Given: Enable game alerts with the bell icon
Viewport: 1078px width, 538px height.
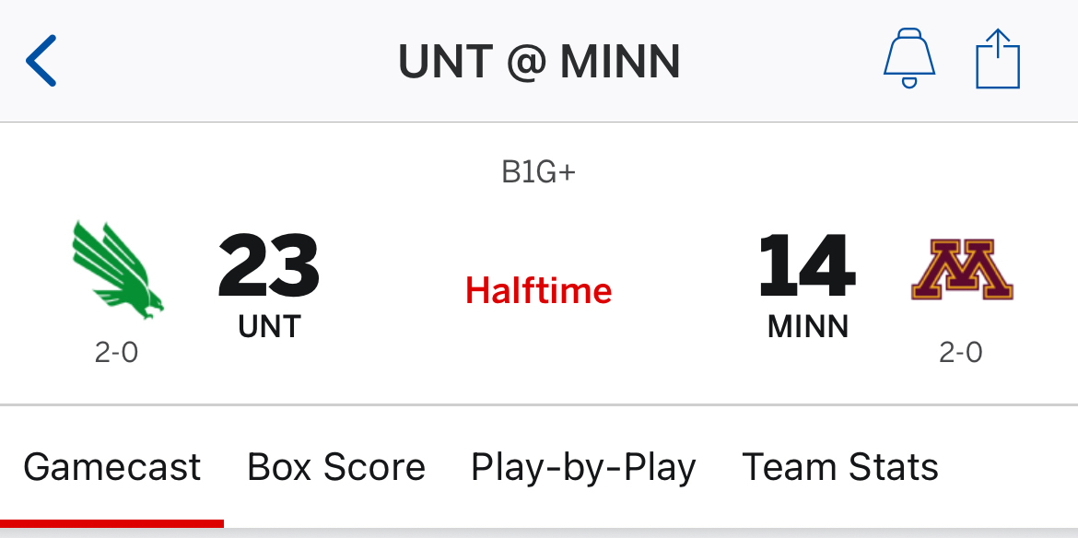Looking at the screenshot, I should click(908, 59).
